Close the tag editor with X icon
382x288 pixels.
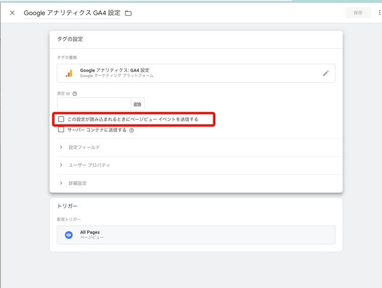(12, 13)
